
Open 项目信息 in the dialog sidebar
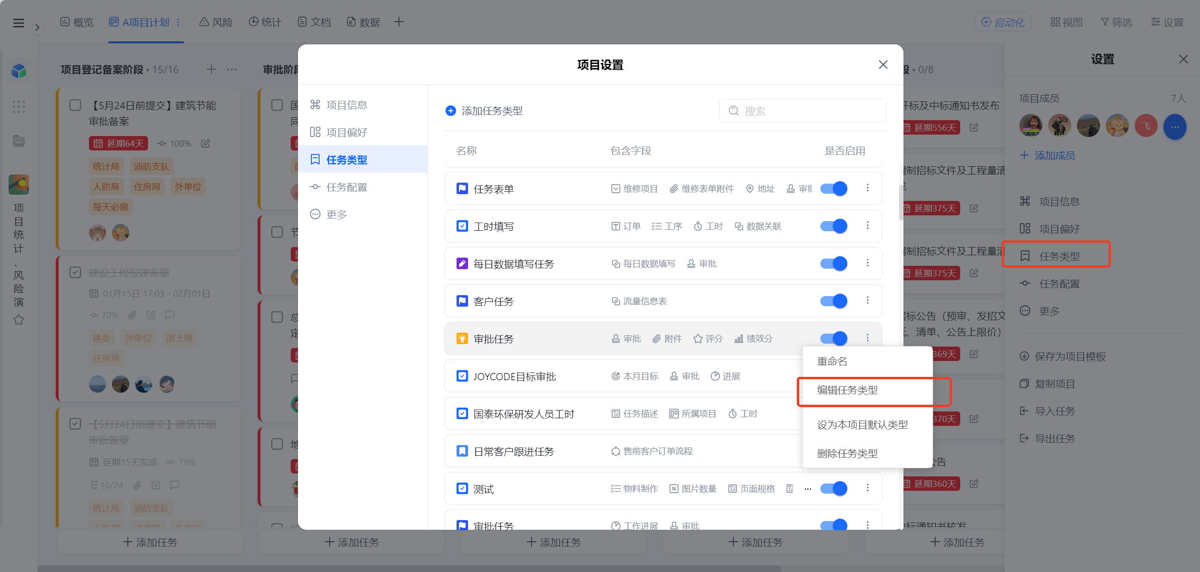click(363, 105)
